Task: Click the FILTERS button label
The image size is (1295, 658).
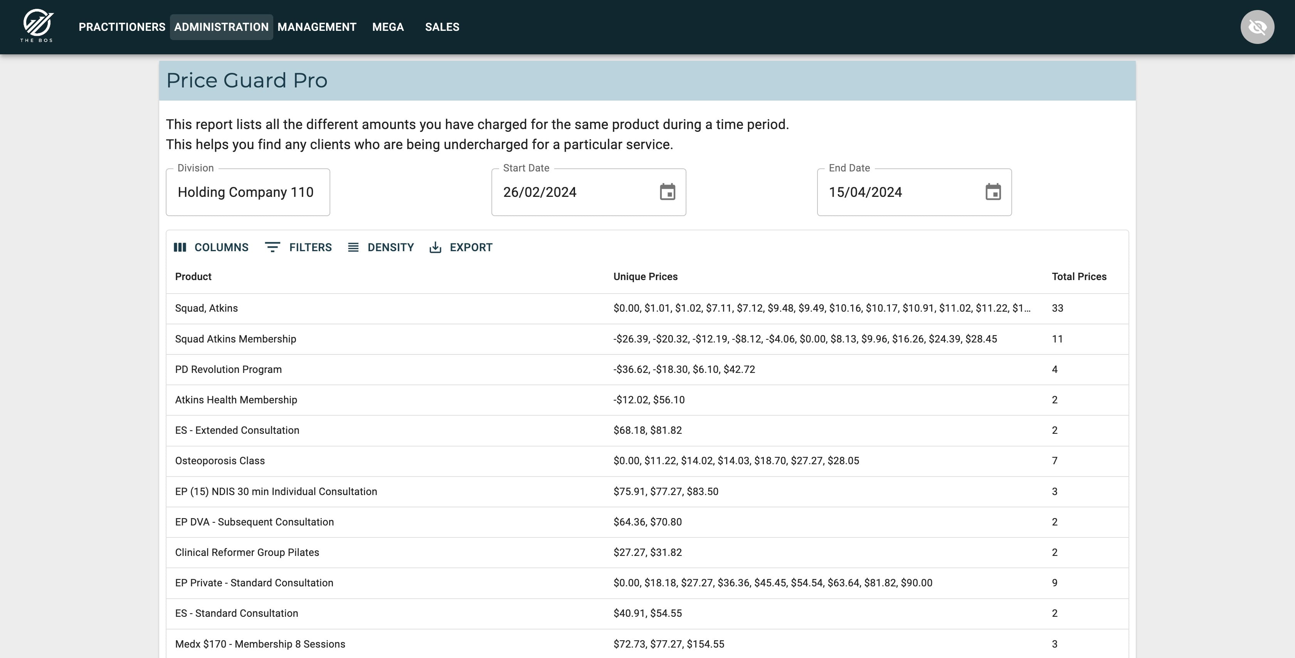Action: click(310, 247)
